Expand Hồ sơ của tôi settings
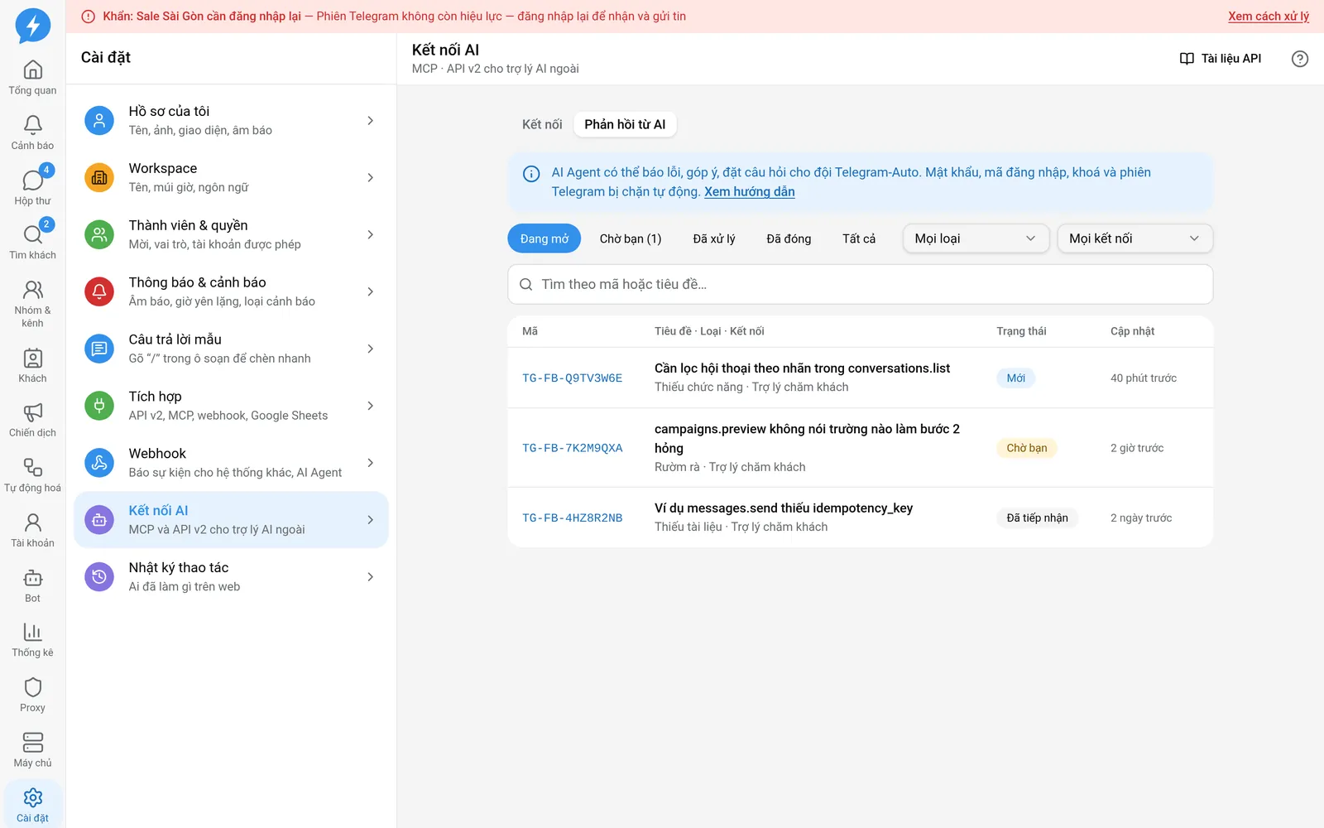This screenshot has width=1324, height=828. click(231, 120)
